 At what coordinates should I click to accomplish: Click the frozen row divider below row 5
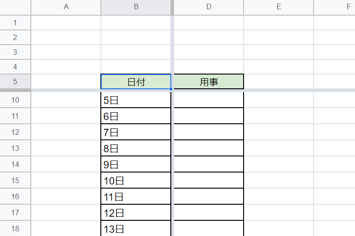[178, 90]
